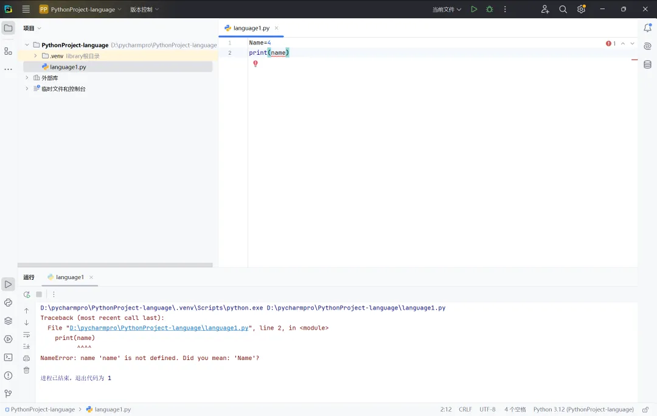This screenshot has height=416, width=657.
Task: Open the Layers tool window icon
Action: [9, 321]
